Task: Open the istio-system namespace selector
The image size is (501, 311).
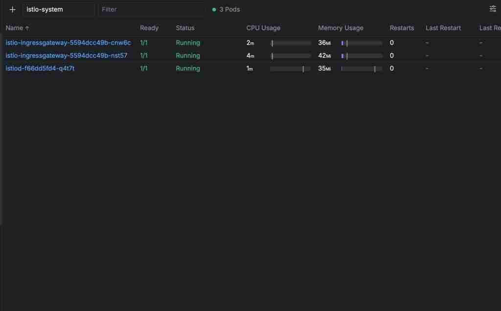Action: tap(59, 9)
